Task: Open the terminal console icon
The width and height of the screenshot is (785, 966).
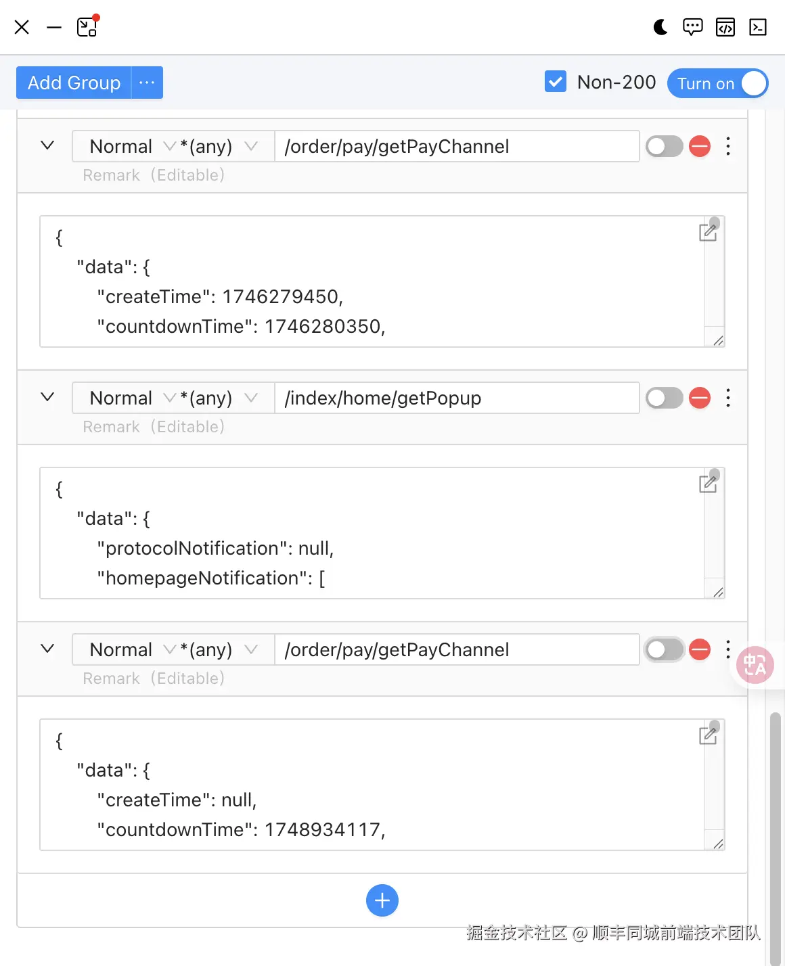Action: tap(757, 27)
